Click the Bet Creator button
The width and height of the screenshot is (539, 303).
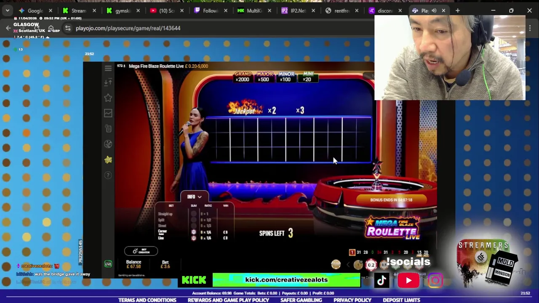[x=141, y=251]
